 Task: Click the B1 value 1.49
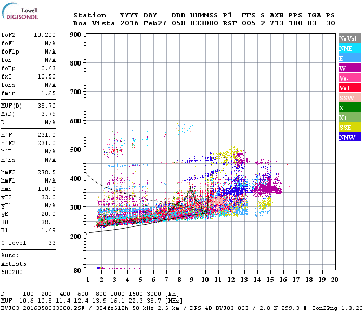[48, 231]
